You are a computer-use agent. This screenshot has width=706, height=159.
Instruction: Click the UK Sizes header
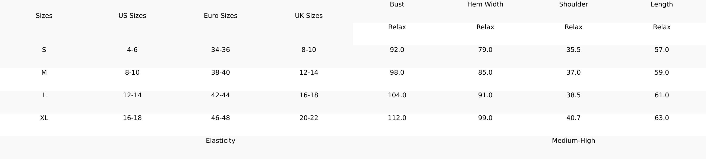308,16
